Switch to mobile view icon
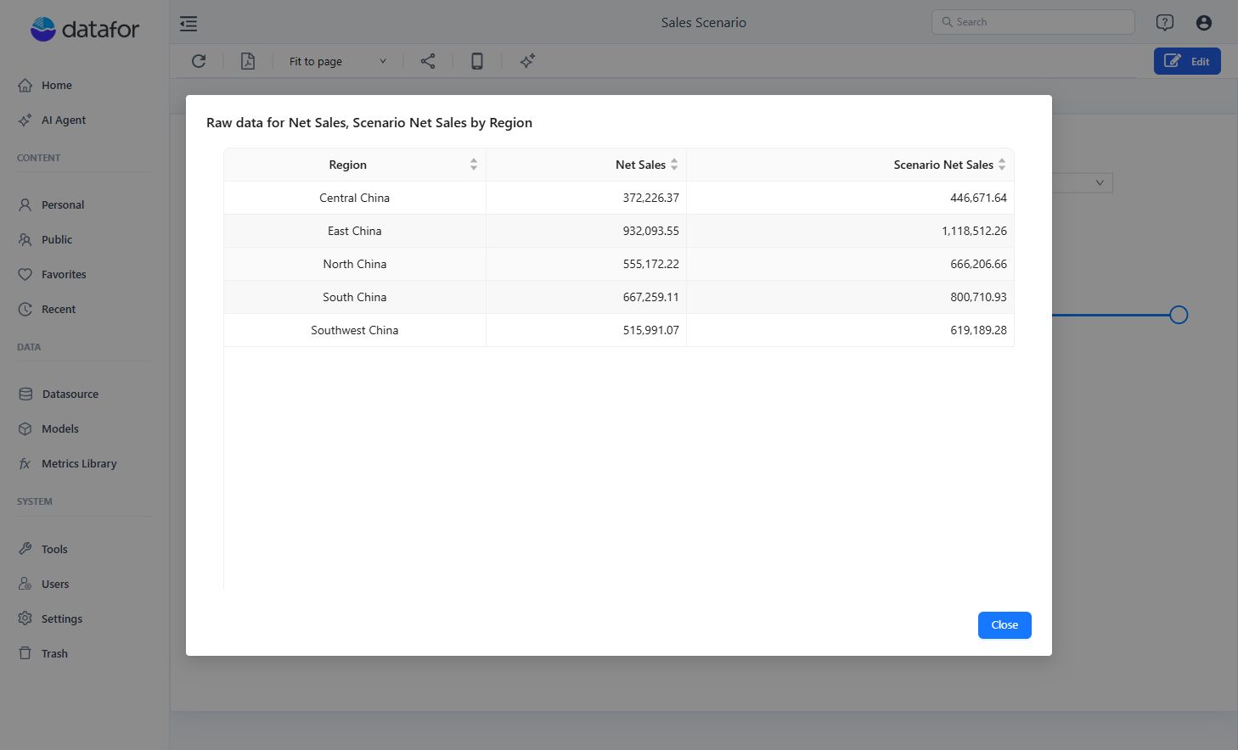1238x750 pixels. tap(477, 61)
